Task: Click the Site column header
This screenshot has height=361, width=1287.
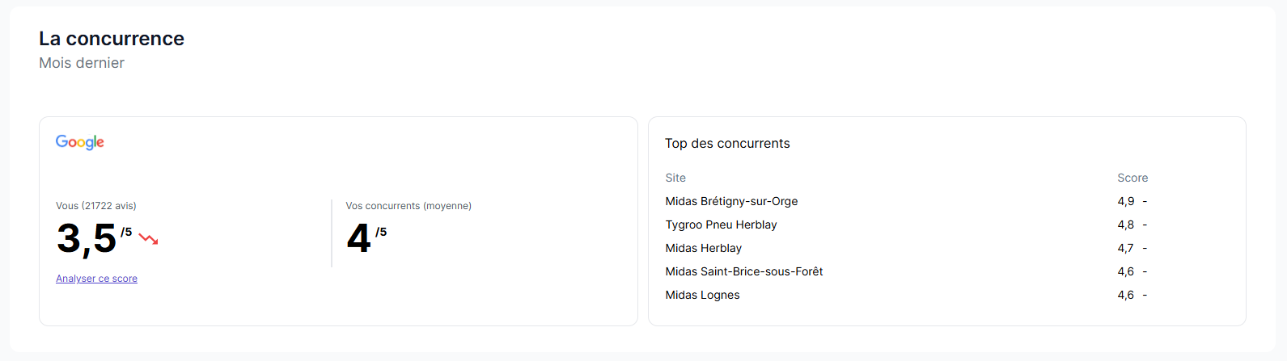Action: click(675, 178)
